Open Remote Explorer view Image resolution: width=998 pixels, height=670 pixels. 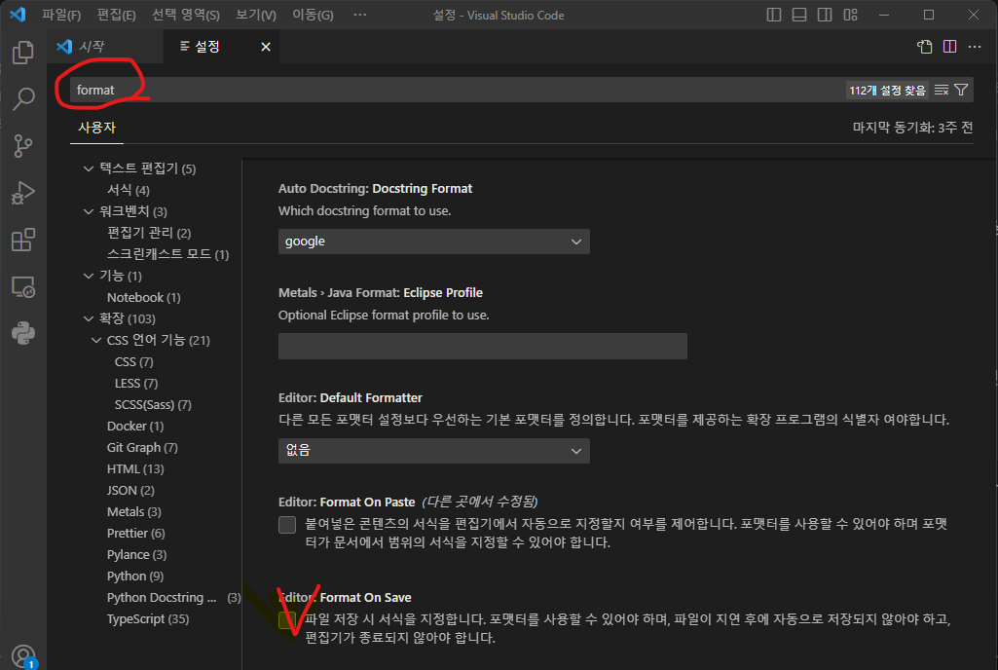pos(23,287)
